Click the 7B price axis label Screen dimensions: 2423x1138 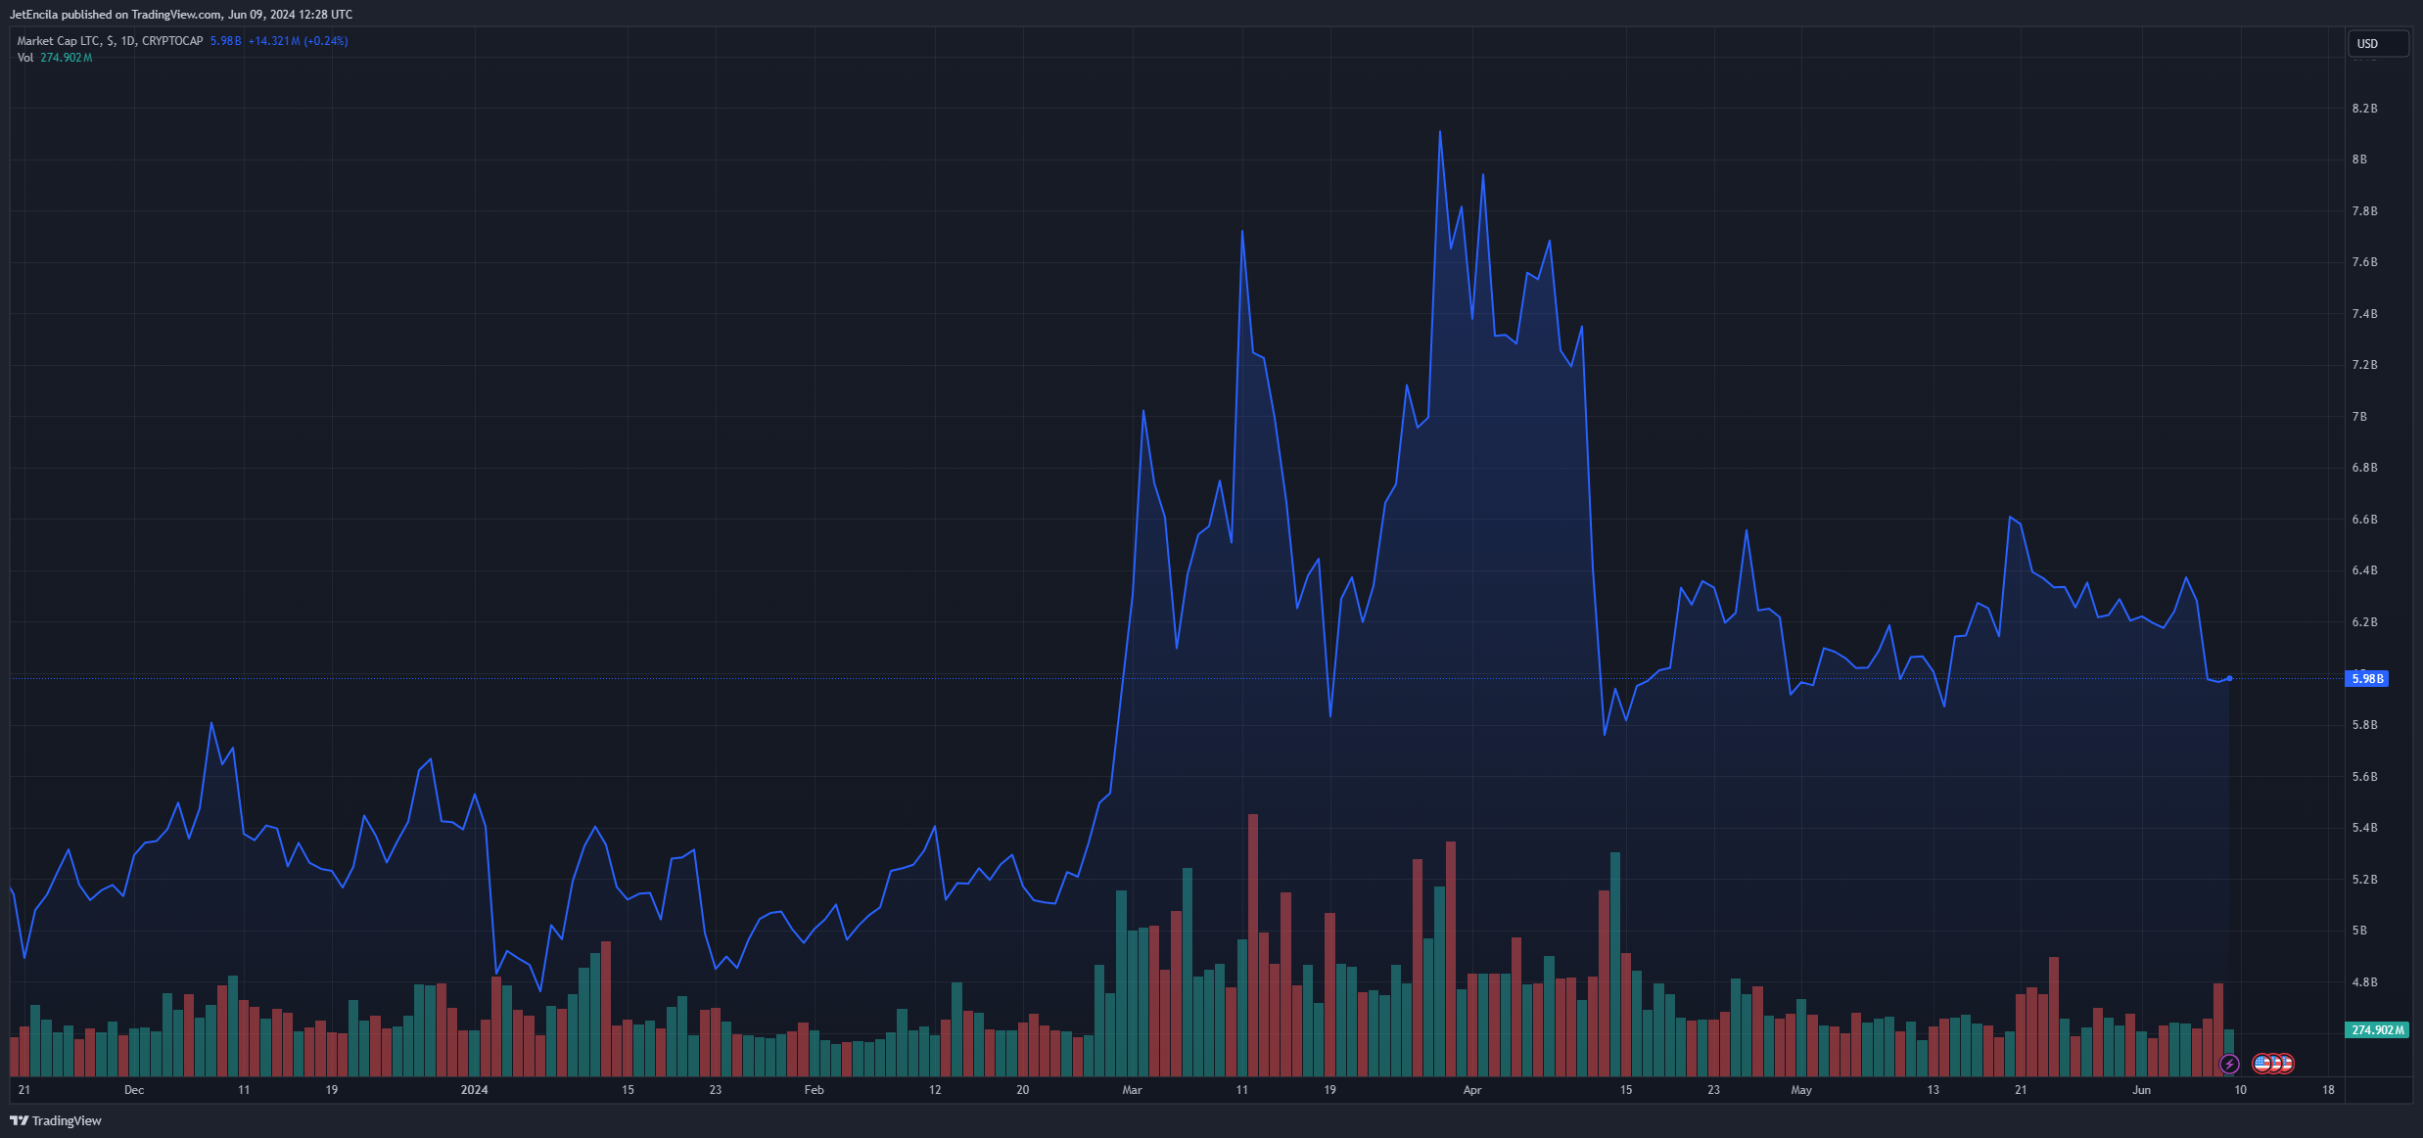(2359, 417)
